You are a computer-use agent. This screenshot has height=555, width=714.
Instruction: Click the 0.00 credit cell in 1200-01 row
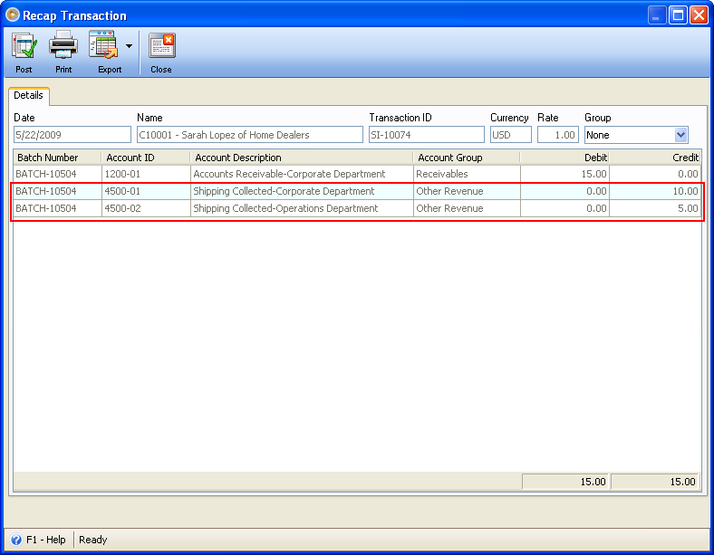[x=655, y=174]
